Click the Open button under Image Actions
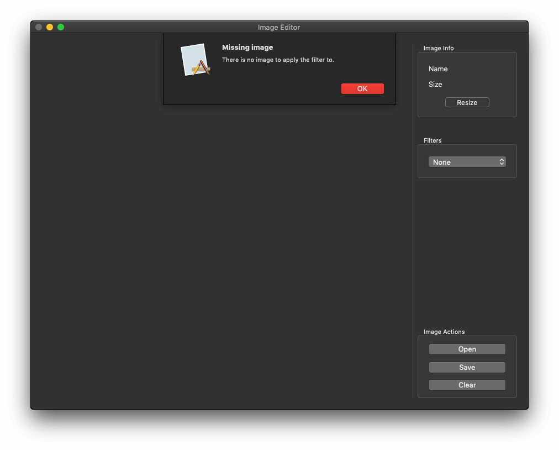Screen dimensions: 559x450 tap(467, 349)
